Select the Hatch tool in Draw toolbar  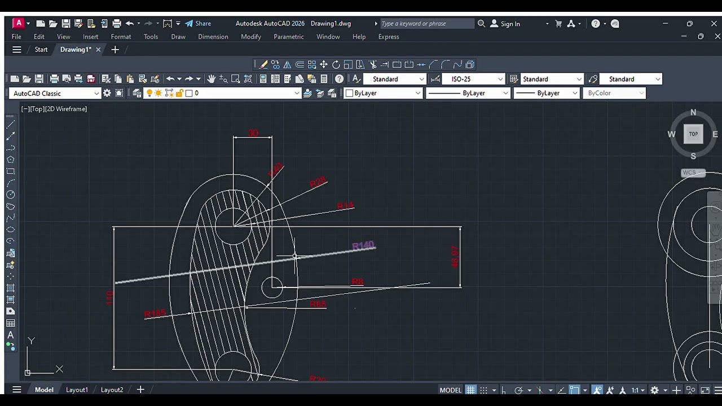10,288
